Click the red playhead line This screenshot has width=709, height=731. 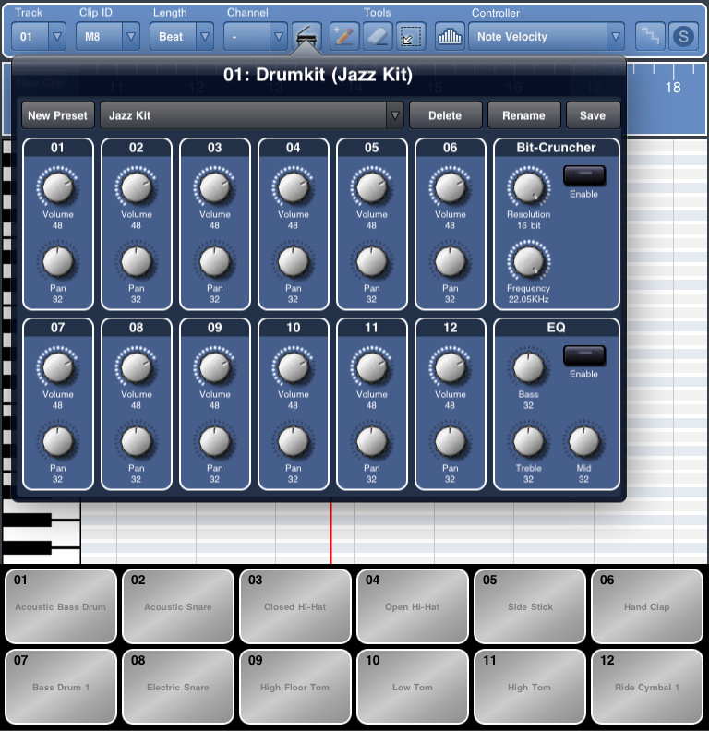[331, 533]
